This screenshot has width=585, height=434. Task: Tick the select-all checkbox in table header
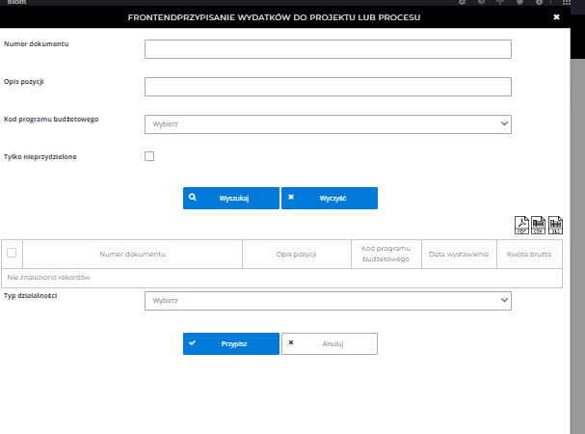[x=12, y=253]
